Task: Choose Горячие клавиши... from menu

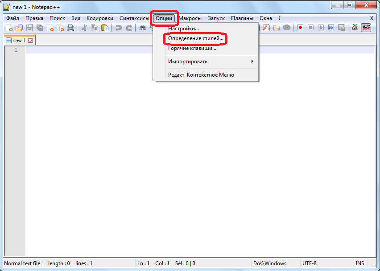Action: [192, 48]
